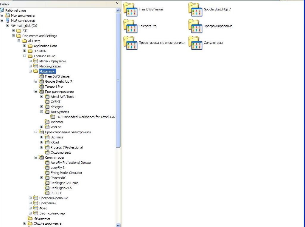Open the Teleport Pro folder icon in right pane
Screen dimensions: 305x227
point(130,26)
